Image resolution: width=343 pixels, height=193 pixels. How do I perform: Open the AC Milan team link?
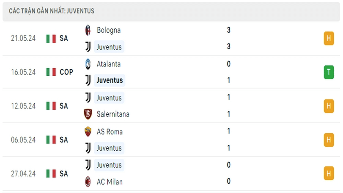click(x=110, y=182)
